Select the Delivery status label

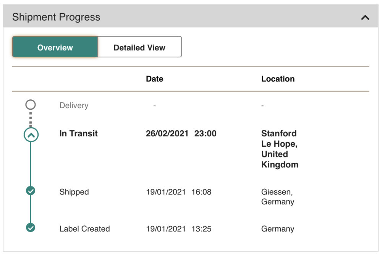pyautogui.click(x=74, y=105)
